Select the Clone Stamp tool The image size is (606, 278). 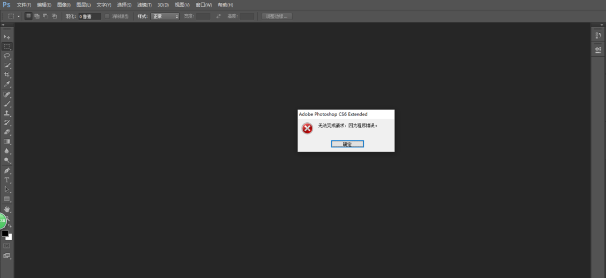tap(7, 113)
